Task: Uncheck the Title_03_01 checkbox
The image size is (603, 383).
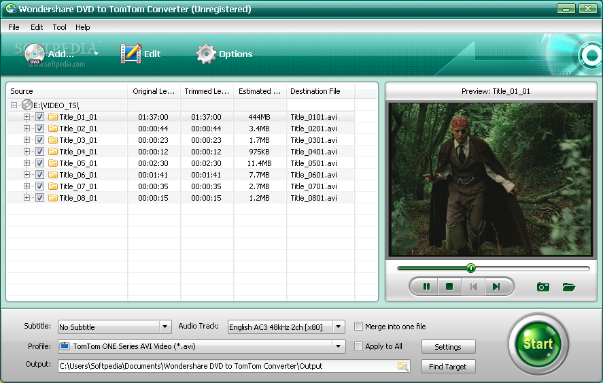Action: (39, 139)
